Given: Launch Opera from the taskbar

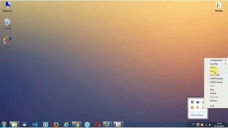Looking at the screenshot, I should click(x=97, y=124).
